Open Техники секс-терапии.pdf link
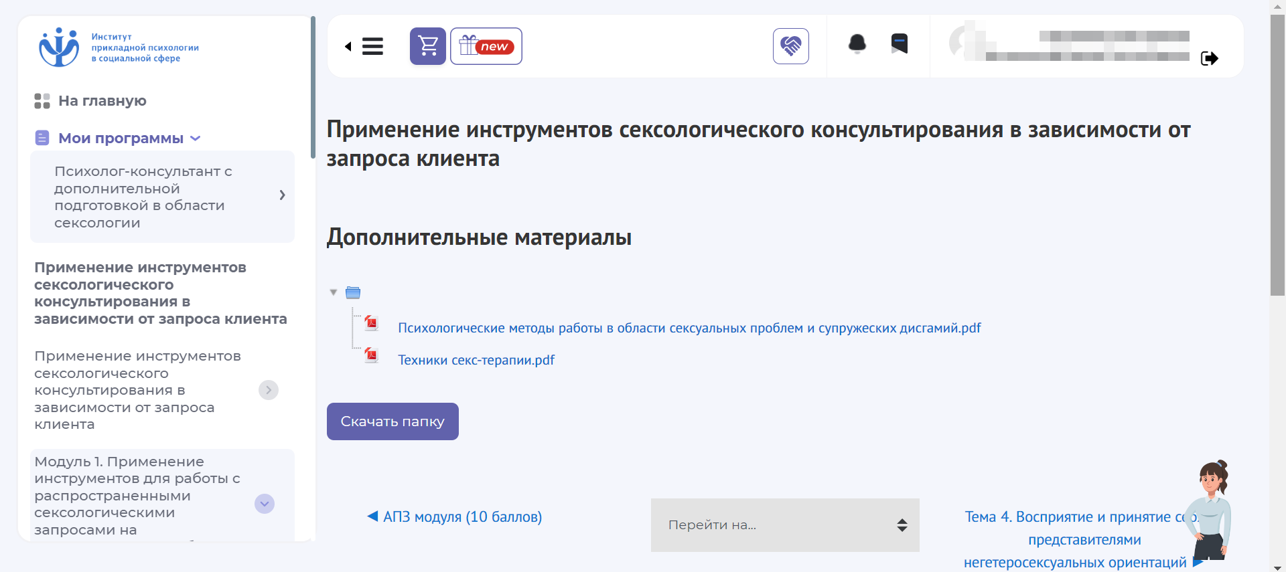Screen dimensions: 1286x572 point(476,360)
